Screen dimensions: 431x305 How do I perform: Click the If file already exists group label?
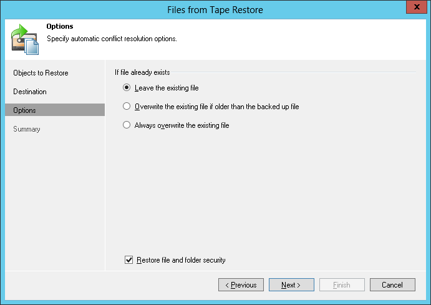142,72
